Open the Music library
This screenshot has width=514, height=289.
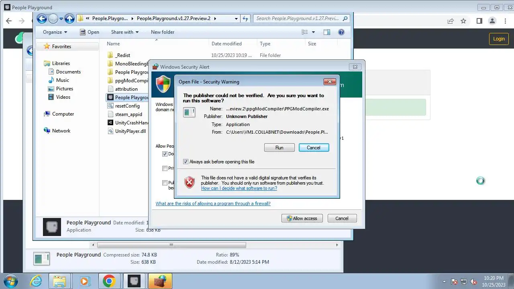(x=63, y=80)
